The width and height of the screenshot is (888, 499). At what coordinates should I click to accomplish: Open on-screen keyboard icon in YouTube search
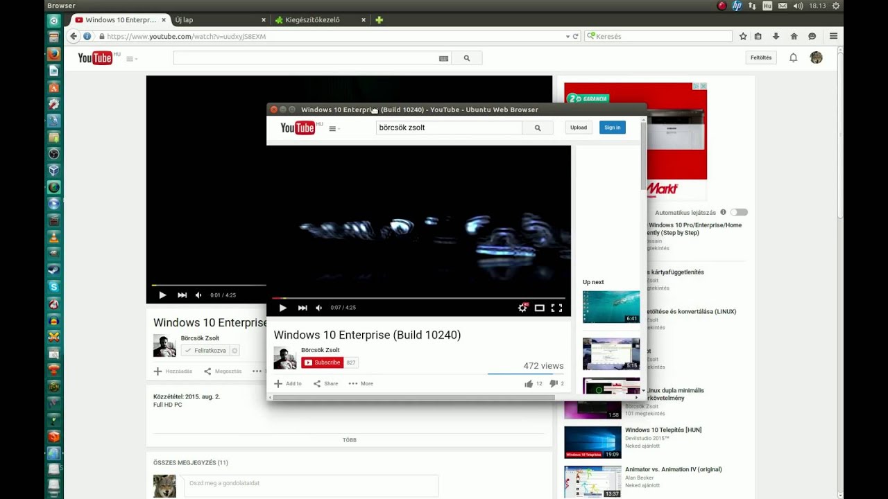(x=444, y=58)
